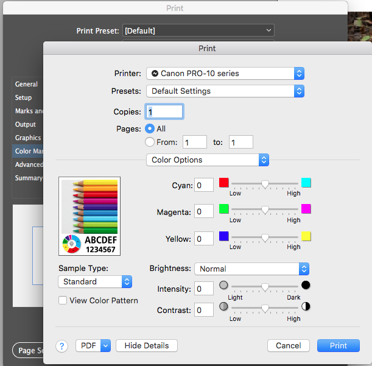Open the Printer dropdown for Canon PRO-10
The image size is (372, 366).
pyautogui.click(x=225, y=73)
